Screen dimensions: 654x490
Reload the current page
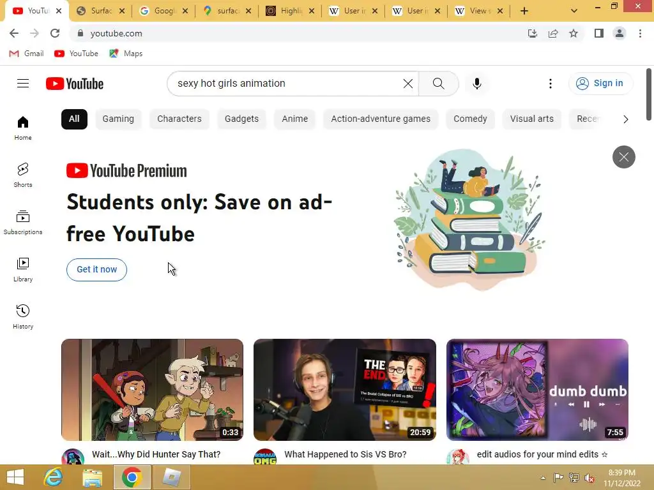[x=55, y=33]
